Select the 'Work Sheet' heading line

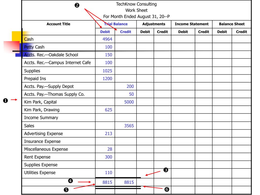pos(136,10)
